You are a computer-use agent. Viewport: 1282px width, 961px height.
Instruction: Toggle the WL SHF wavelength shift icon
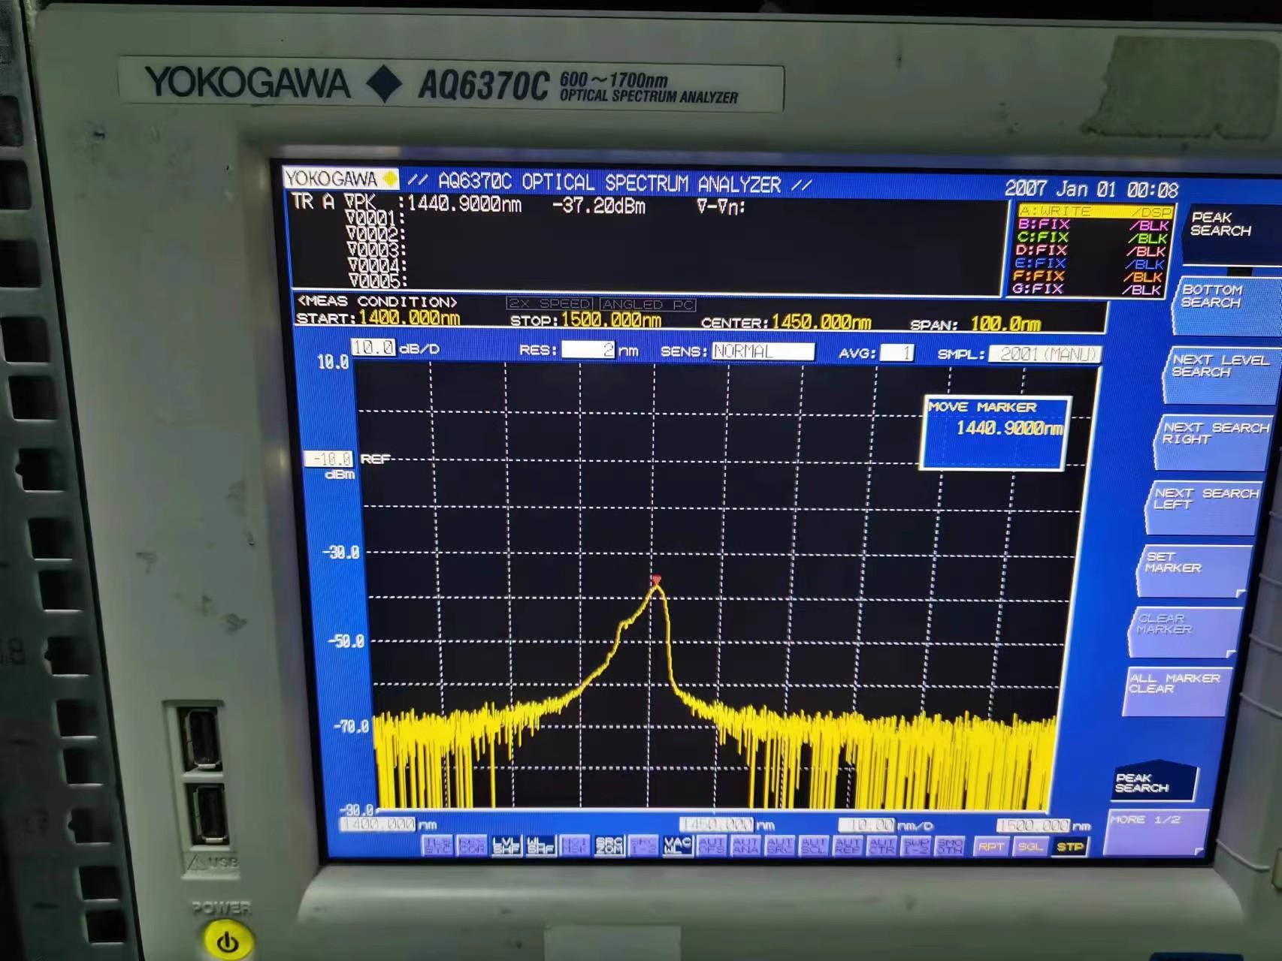[x=541, y=845]
